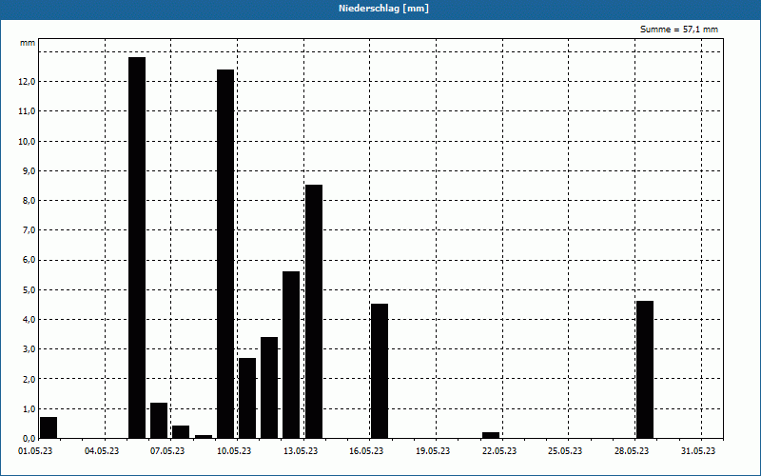Image resolution: width=761 pixels, height=476 pixels.
Task: Select the 10,0 y-axis value
Action: click(x=28, y=141)
